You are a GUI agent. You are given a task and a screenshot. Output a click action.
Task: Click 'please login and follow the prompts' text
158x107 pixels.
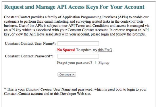(118, 34)
